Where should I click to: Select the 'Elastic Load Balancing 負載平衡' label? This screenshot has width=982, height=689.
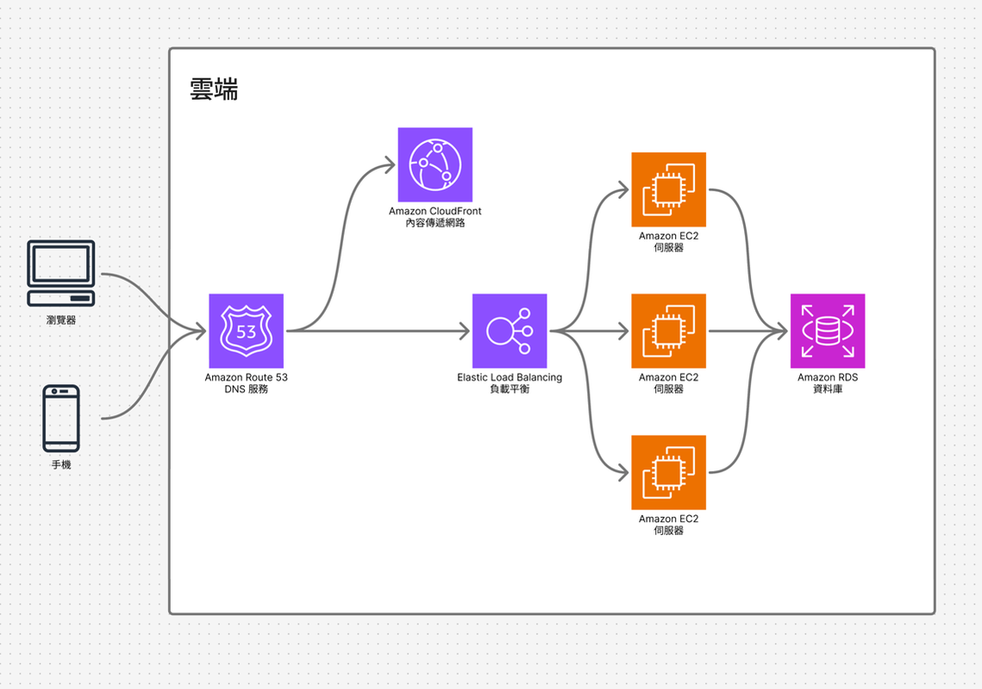click(x=510, y=383)
